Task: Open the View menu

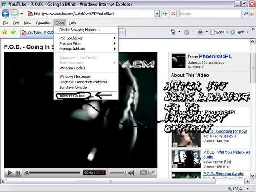Action: pos(28,23)
